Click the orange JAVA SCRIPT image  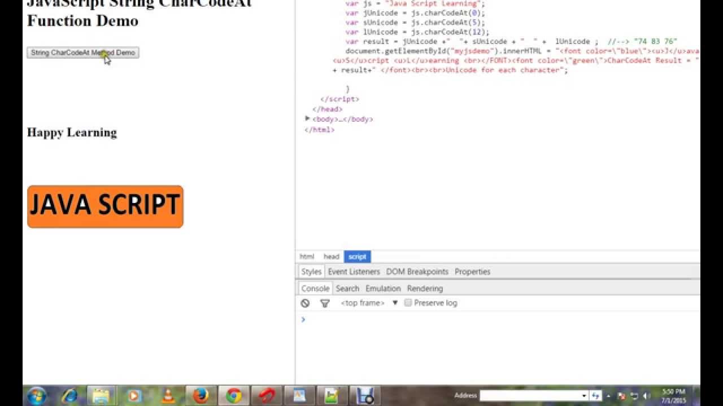click(x=105, y=206)
